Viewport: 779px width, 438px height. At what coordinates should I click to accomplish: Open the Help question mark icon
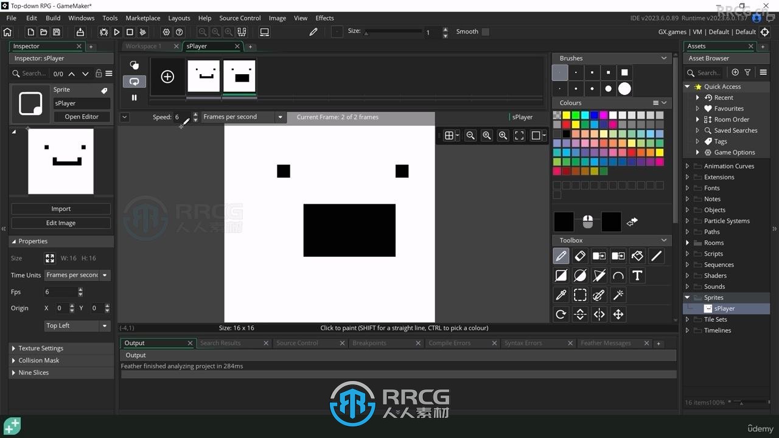point(180,32)
